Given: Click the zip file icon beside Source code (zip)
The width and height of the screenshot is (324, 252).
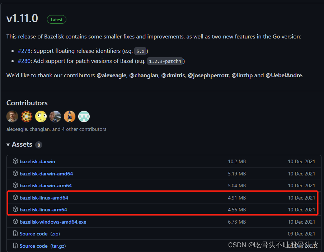Looking at the screenshot, I should coord(15,233).
